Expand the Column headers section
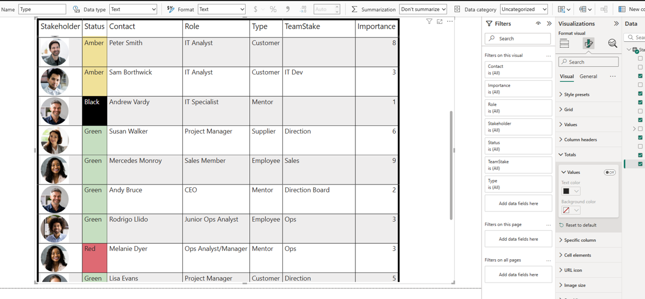 point(589,140)
